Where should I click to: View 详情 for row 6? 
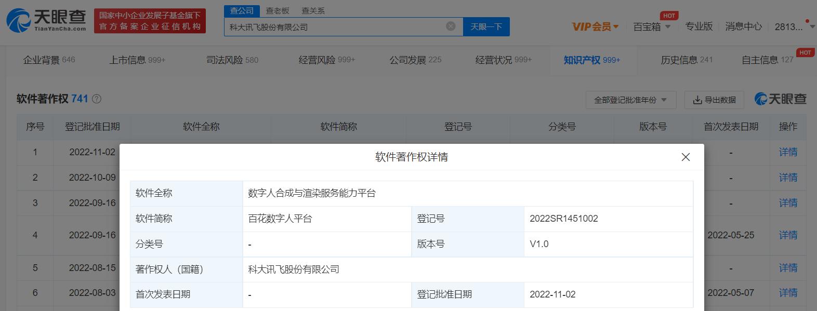[788, 293]
